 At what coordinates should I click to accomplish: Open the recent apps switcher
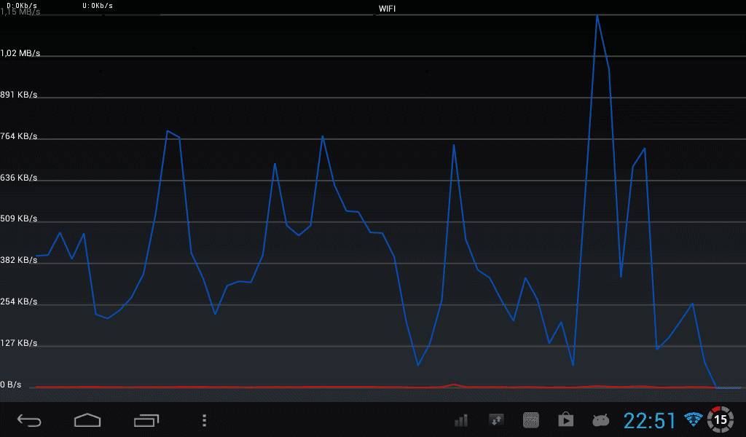146,420
